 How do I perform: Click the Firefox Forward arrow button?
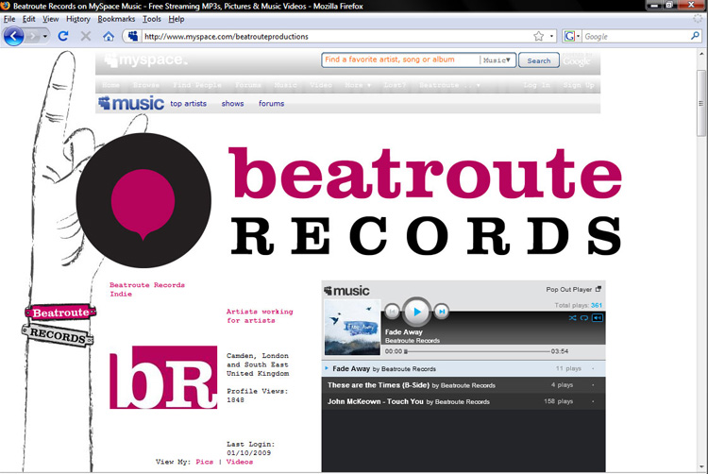[x=32, y=36]
